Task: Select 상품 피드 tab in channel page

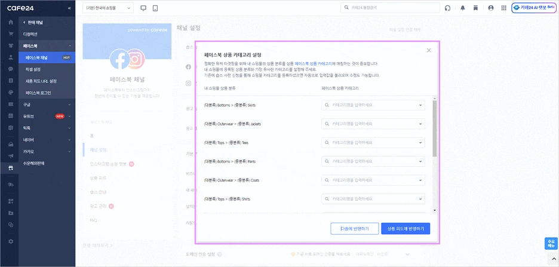Action: click(x=98, y=178)
